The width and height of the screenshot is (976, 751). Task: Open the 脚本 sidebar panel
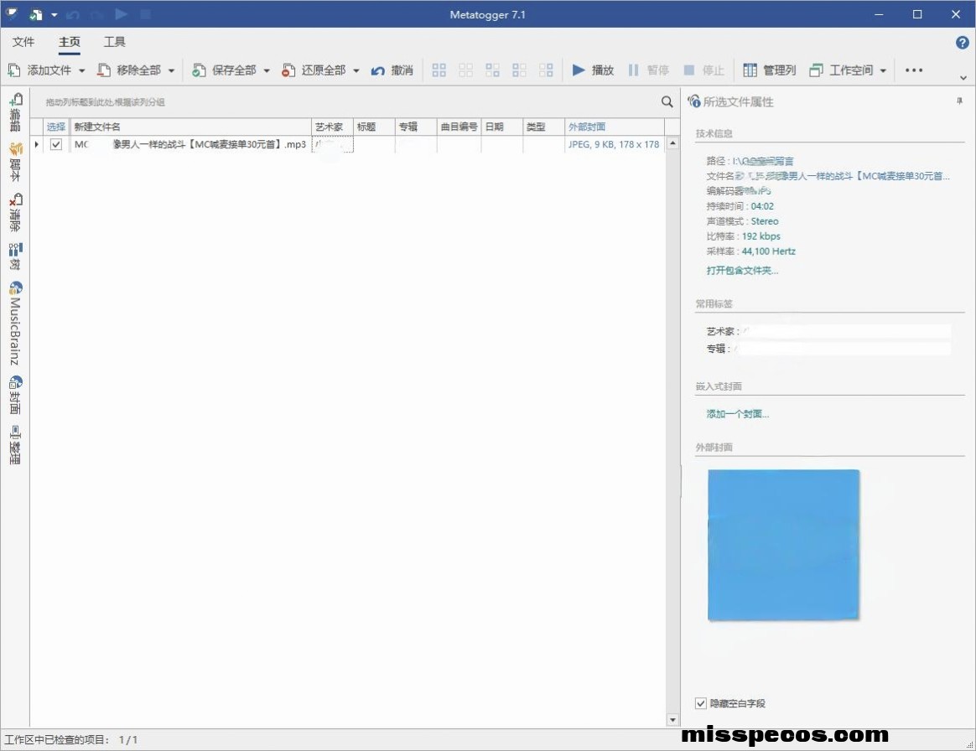click(15, 162)
